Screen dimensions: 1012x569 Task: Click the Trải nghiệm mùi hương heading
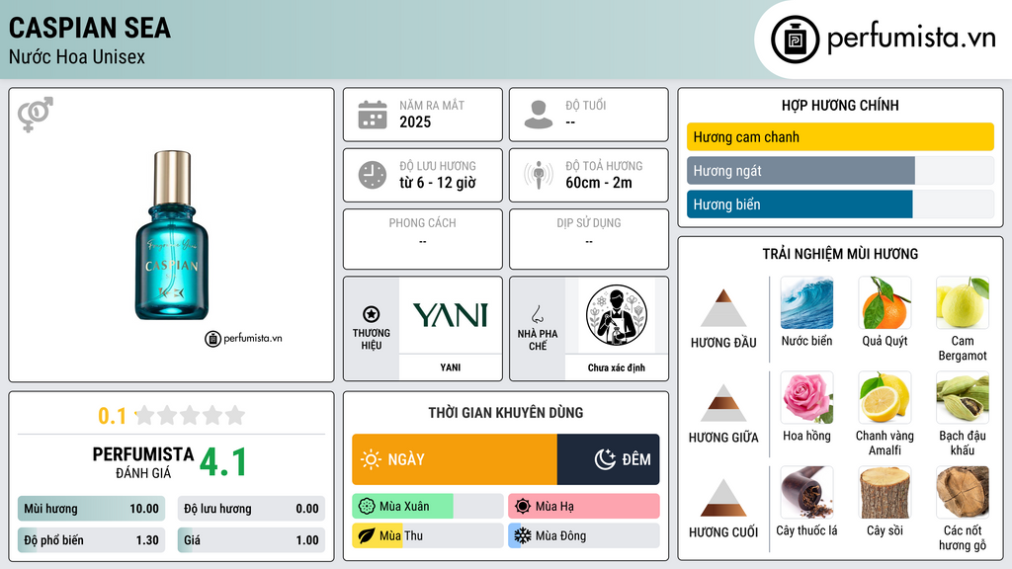pyautogui.click(x=840, y=254)
